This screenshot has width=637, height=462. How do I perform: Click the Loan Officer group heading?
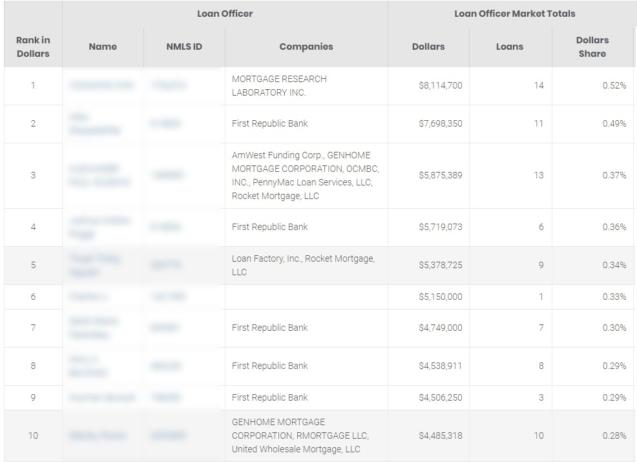(225, 14)
